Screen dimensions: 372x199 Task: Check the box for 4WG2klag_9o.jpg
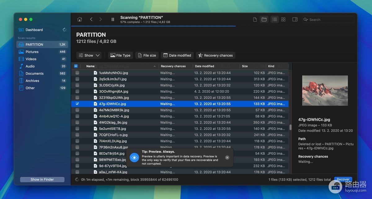pos(77,122)
